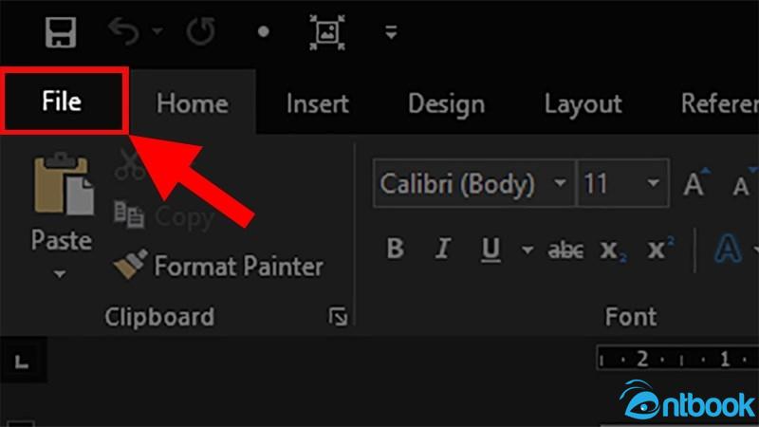Open the font size 11 dropdown

(653, 183)
